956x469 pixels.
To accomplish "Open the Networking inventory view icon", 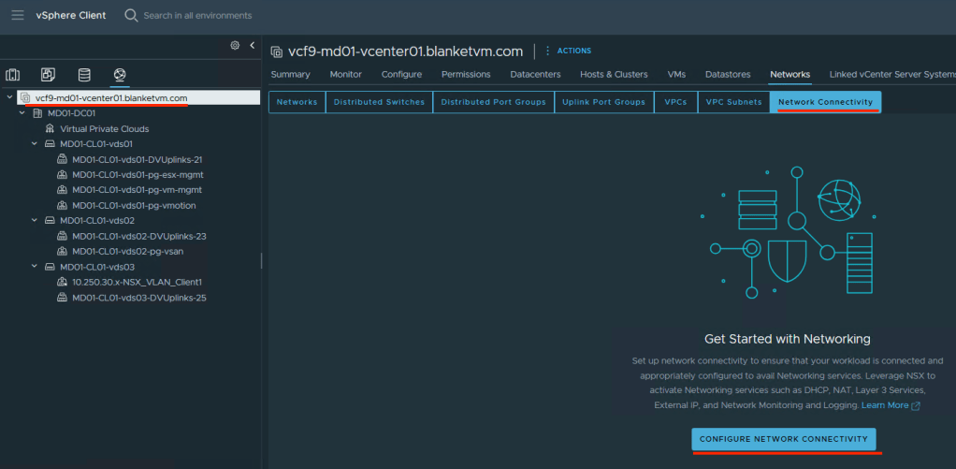I will coord(120,75).
